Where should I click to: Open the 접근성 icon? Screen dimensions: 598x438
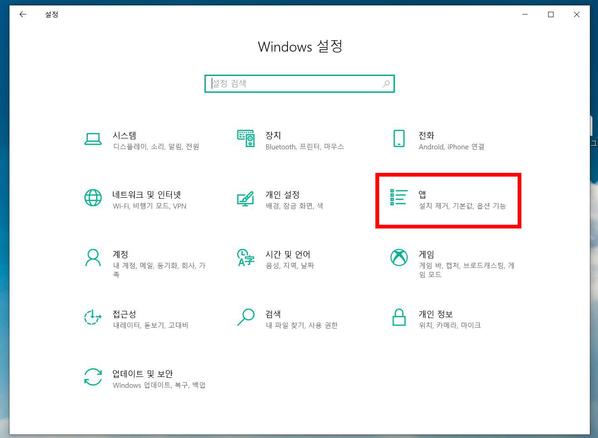point(93,317)
